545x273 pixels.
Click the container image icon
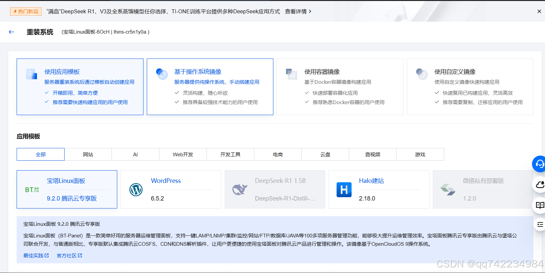291,74
